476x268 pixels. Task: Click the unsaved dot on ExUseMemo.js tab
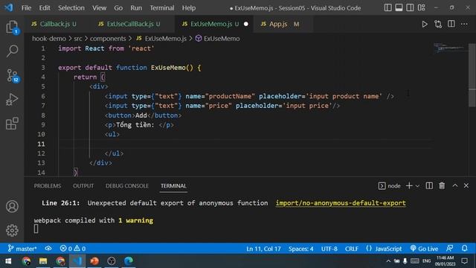click(246, 24)
